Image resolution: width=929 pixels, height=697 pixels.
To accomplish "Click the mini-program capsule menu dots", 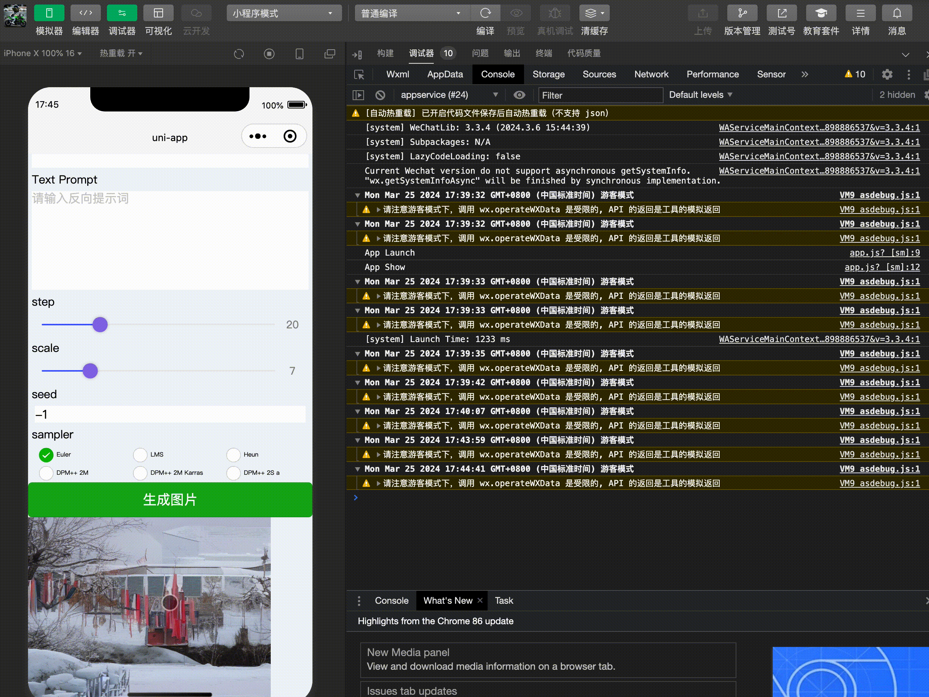I will (258, 136).
